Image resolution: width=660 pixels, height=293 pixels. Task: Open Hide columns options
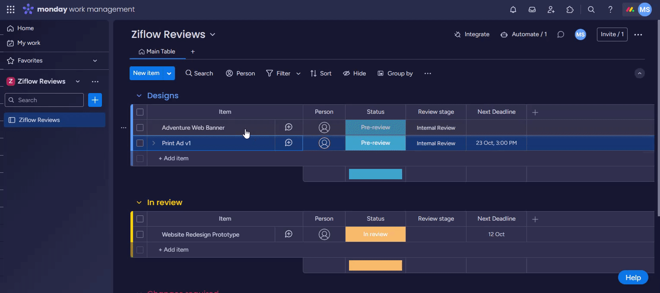click(x=354, y=73)
